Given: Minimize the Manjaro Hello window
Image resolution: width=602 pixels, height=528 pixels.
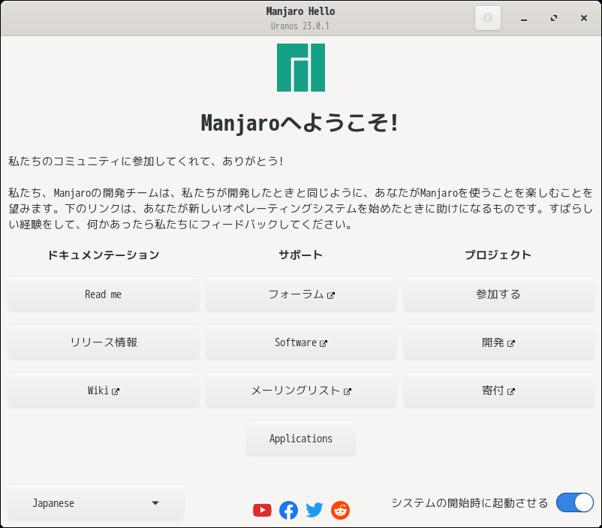Looking at the screenshot, I should coord(524,18).
